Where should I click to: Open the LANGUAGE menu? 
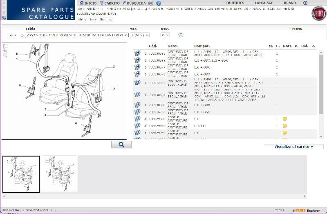click(264, 3)
